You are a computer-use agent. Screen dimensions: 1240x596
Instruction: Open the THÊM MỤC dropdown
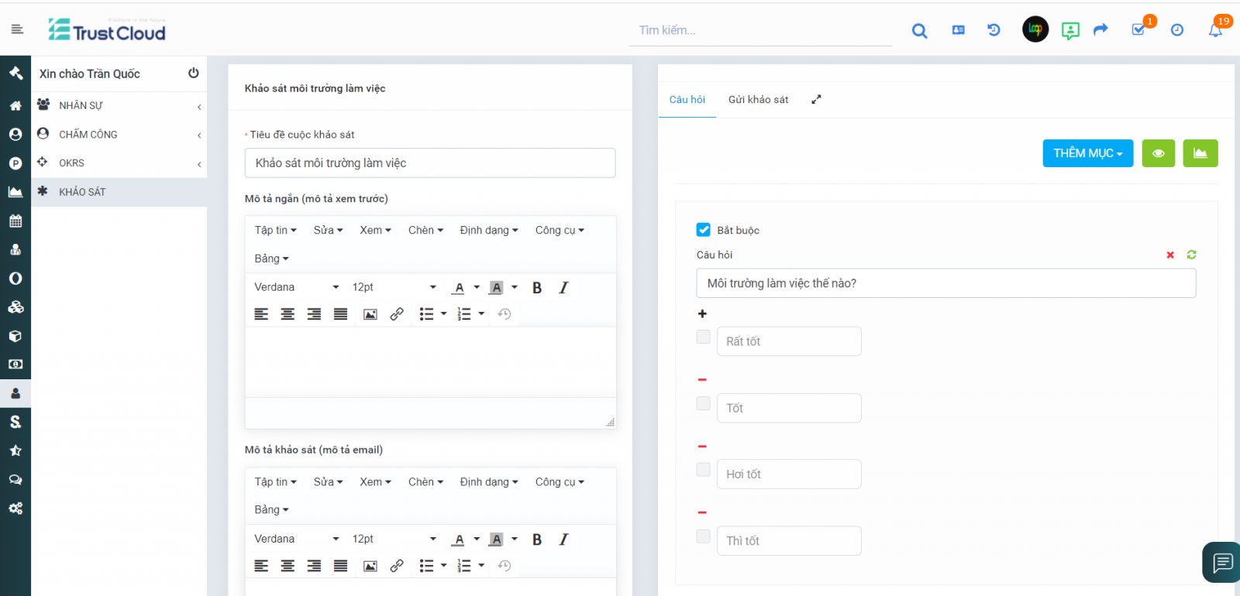pyautogui.click(x=1087, y=153)
